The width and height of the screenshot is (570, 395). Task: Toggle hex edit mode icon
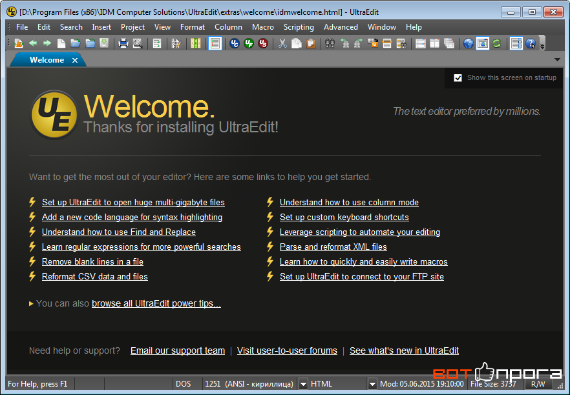pyautogui.click(x=176, y=44)
